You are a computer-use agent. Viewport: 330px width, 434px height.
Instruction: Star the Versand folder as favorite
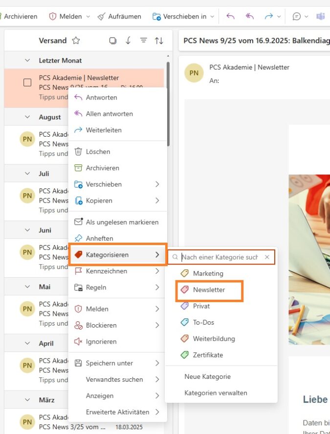pos(76,41)
